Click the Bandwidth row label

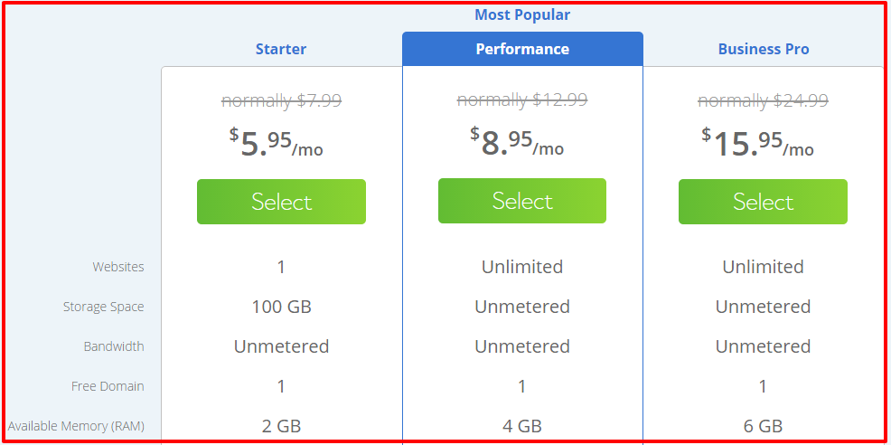click(x=114, y=346)
